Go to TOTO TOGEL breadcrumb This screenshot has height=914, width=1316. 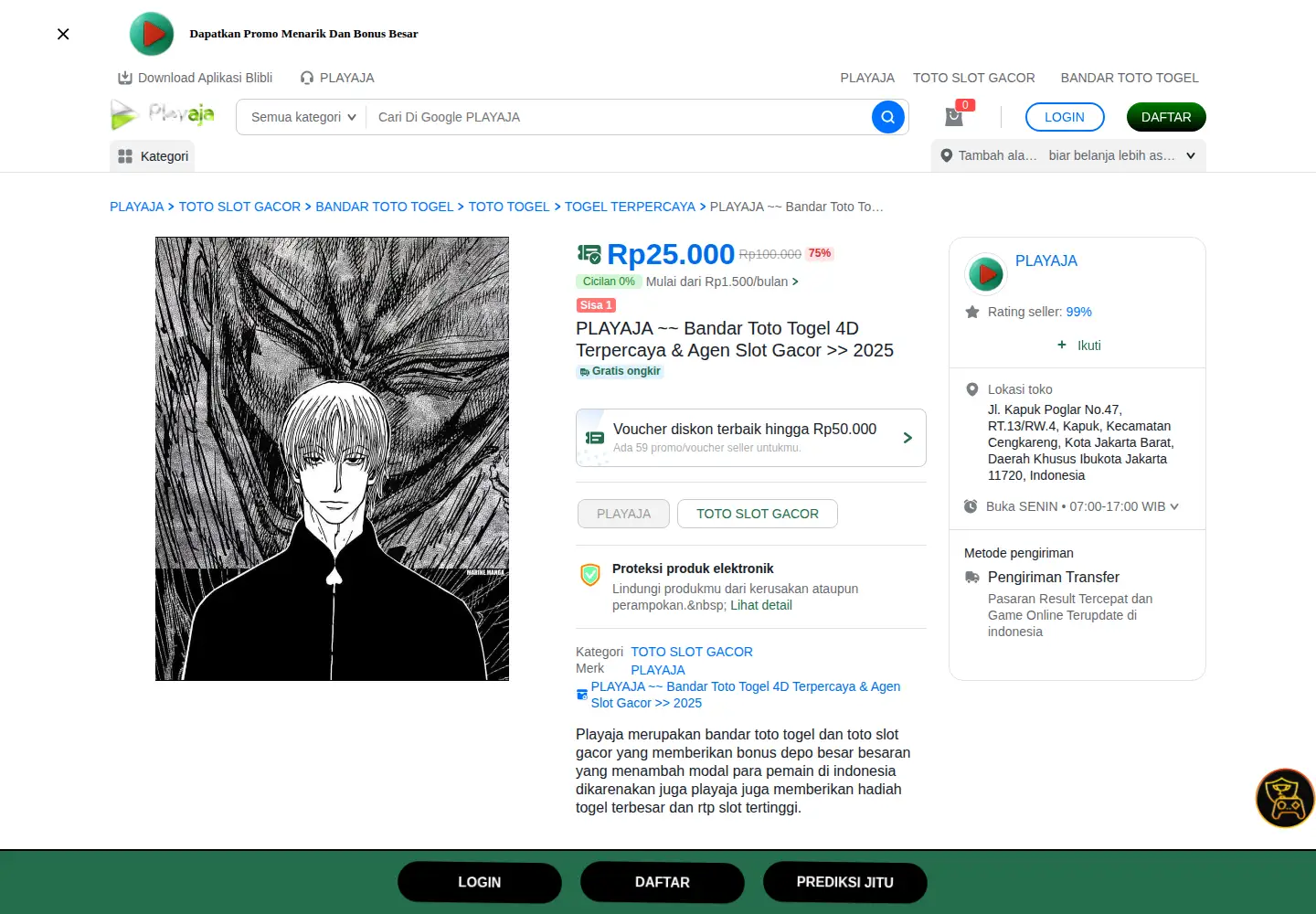pyautogui.click(x=509, y=207)
